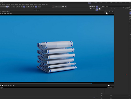
Task: Switch to the Paint layout tab
Action: click(x=116, y=3)
